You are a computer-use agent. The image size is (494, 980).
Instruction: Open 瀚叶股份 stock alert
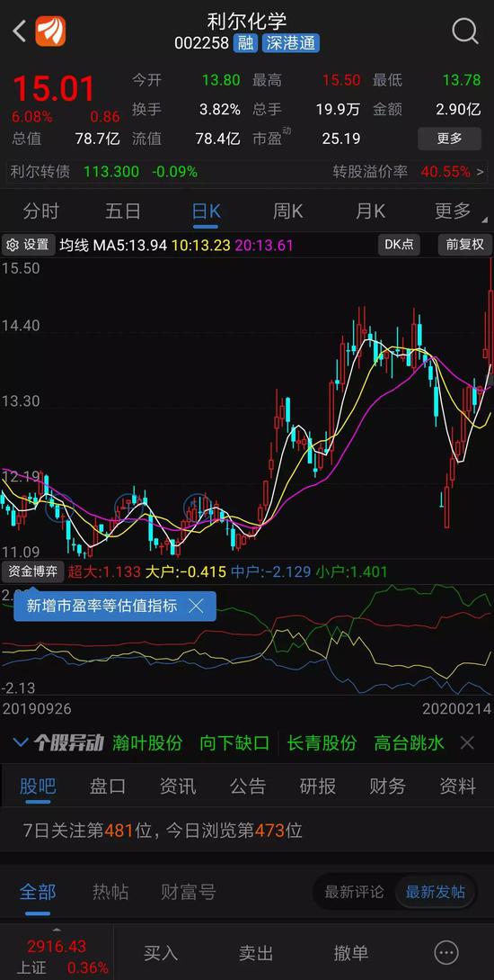(147, 742)
